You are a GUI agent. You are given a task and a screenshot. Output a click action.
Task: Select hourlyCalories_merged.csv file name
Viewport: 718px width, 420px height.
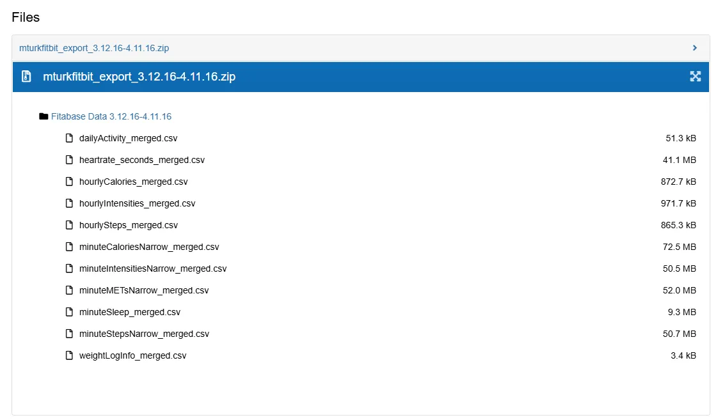(133, 182)
